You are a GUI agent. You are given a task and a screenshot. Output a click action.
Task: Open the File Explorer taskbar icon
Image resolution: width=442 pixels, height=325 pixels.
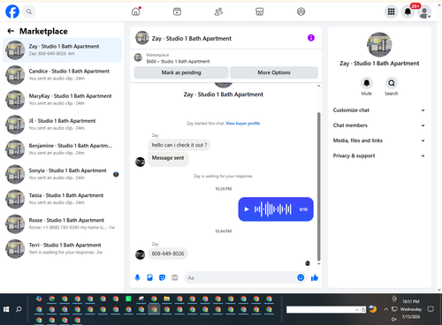tap(167, 299)
